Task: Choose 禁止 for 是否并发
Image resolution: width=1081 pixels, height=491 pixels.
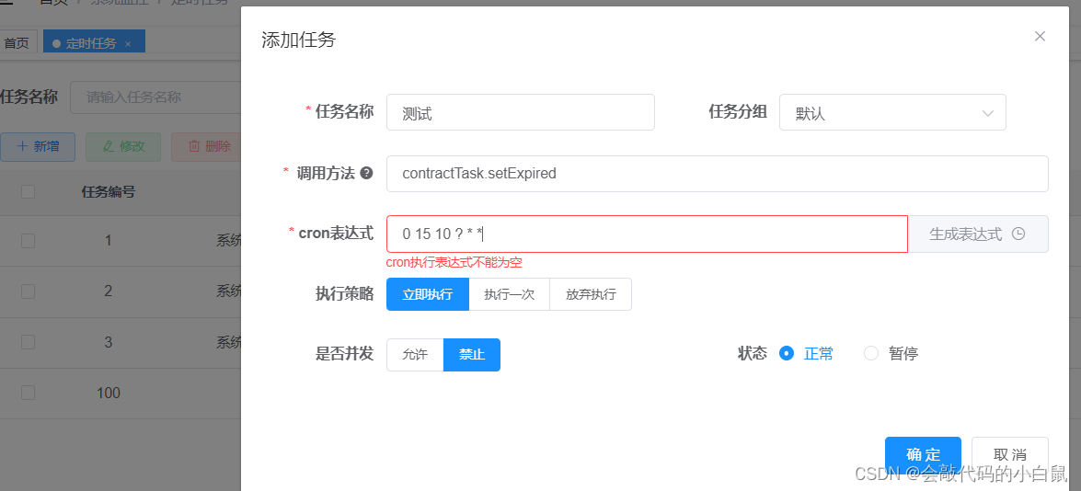Action: pos(472,355)
